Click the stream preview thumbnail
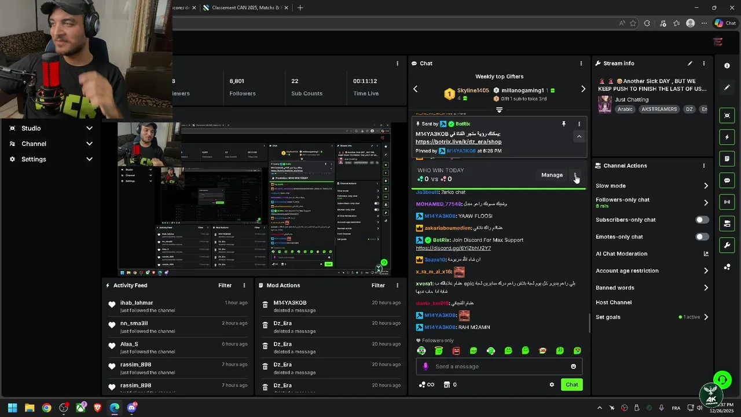The height and width of the screenshot is (417, 741). coord(255,199)
